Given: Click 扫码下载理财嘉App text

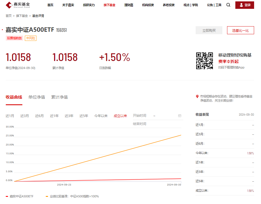Looking at the screenshot, I should tap(231, 67).
